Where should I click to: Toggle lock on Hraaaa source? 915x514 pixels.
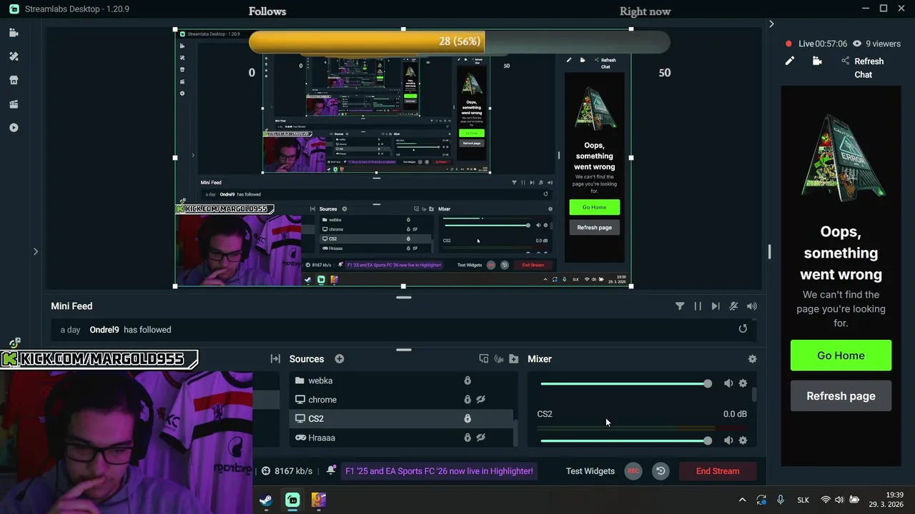coord(468,438)
